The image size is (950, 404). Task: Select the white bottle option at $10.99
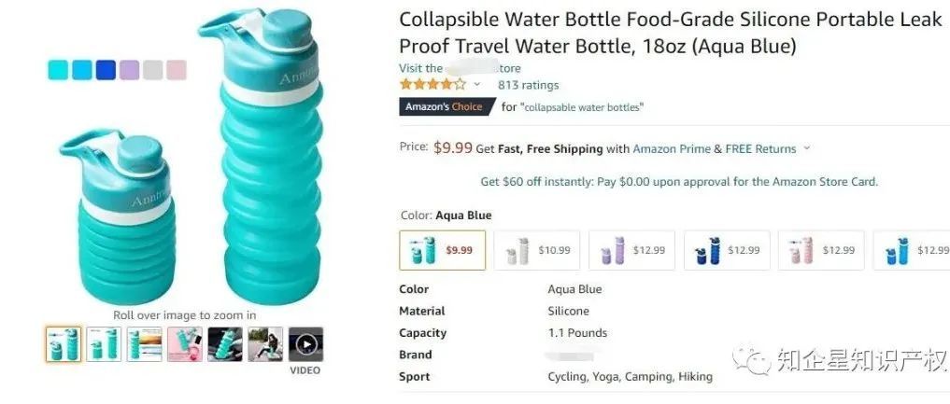pyautogui.click(x=537, y=250)
